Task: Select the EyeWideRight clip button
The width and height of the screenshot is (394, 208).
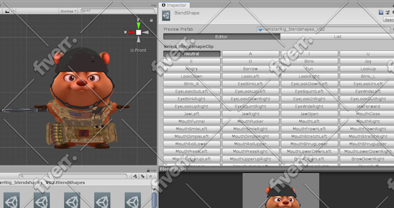Action: (x=309, y=106)
